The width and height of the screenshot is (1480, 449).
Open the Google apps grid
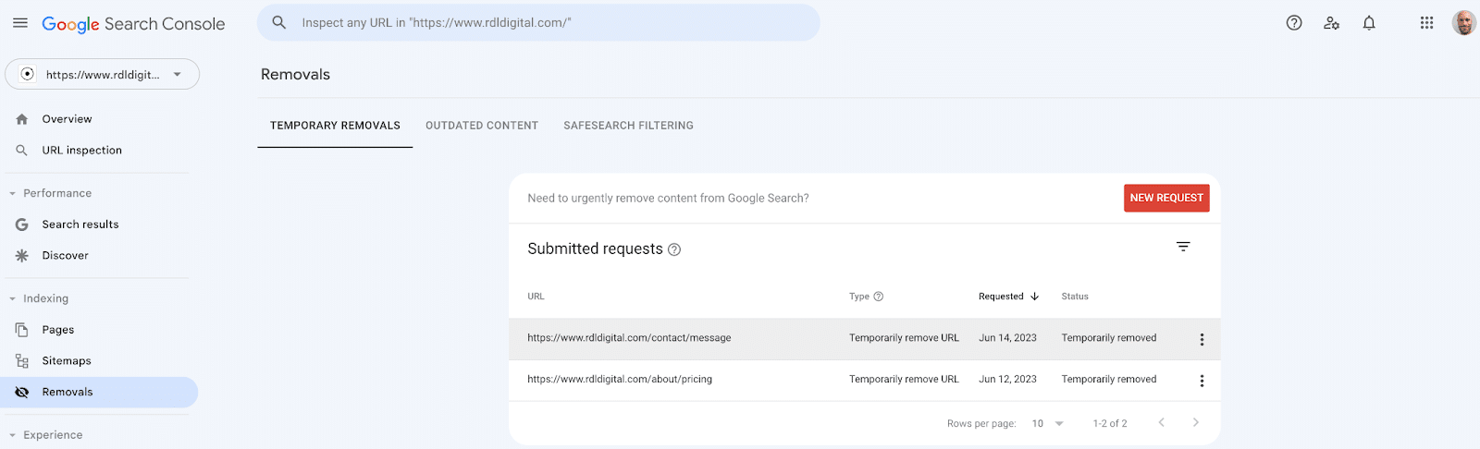click(x=1426, y=23)
